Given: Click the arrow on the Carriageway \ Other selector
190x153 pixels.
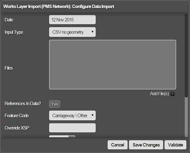Looking at the screenshot, I should pos(92,116).
